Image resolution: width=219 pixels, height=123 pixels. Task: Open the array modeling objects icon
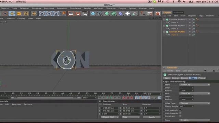pos(114,14)
